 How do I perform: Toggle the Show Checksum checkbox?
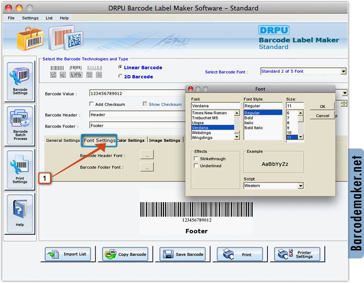coord(145,104)
